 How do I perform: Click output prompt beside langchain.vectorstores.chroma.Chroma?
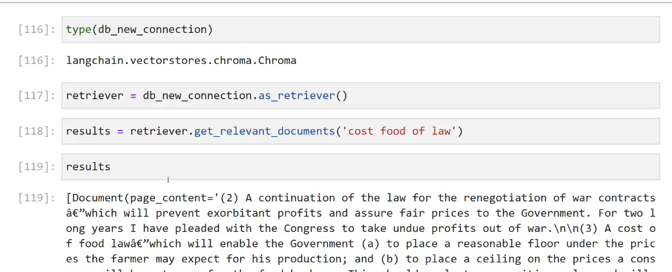37,61
